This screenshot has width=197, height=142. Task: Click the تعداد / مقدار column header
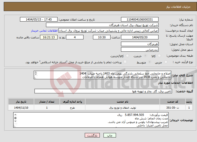point(47,102)
